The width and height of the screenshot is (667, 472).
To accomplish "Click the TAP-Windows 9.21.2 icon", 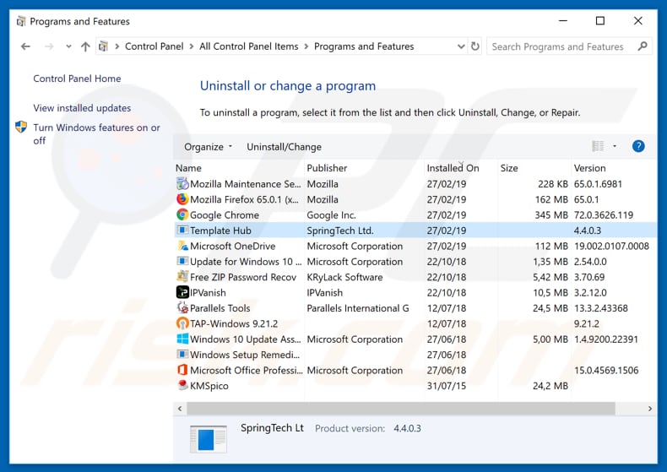I will click(x=182, y=323).
